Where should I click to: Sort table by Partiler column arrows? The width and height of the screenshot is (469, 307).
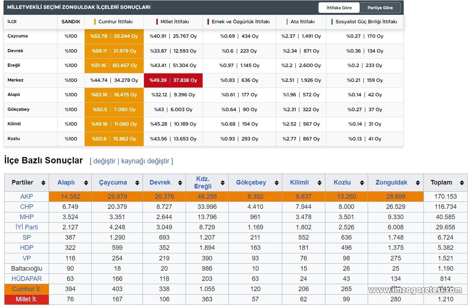pos(43,183)
